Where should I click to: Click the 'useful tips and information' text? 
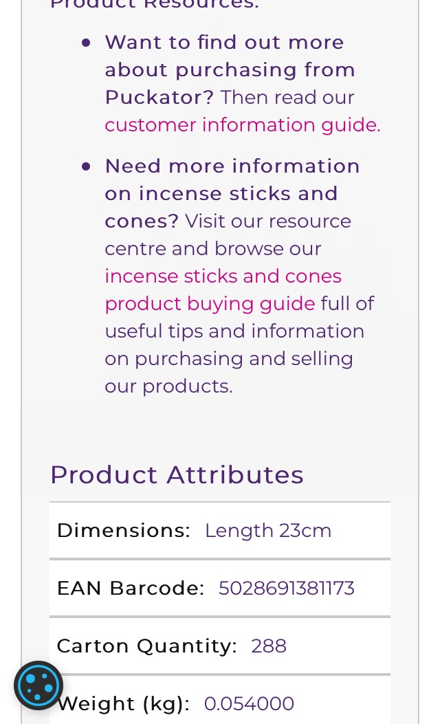(x=234, y=331)
